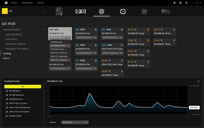
Task: Open Hardware Lighting in the sidebar
Action: coord(15,44)
